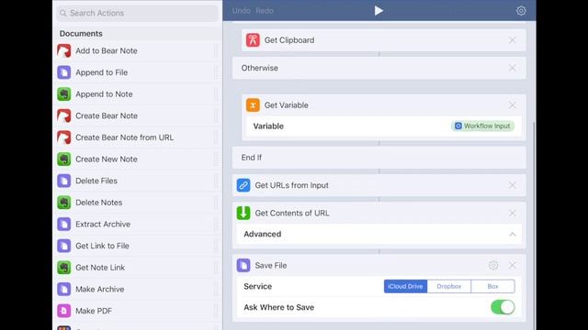Click the Create Bear Note from URL icon
588x330 pixels.
click(x=64, y=137)
